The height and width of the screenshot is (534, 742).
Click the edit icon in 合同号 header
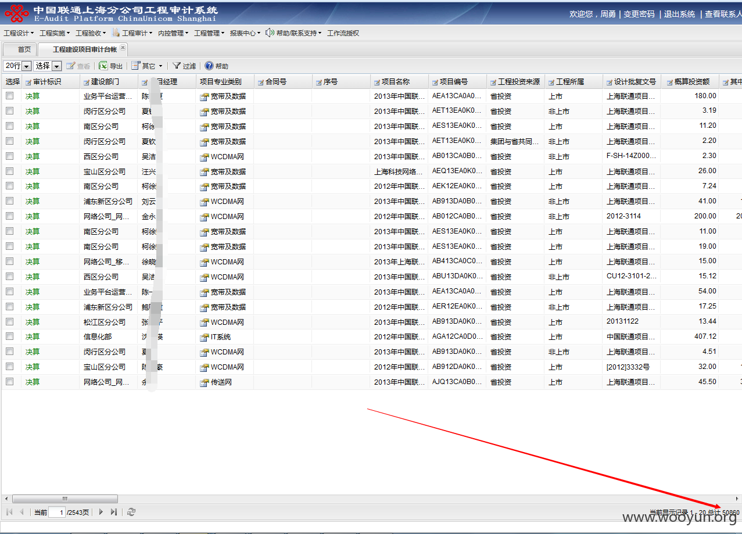coord(261,83)
